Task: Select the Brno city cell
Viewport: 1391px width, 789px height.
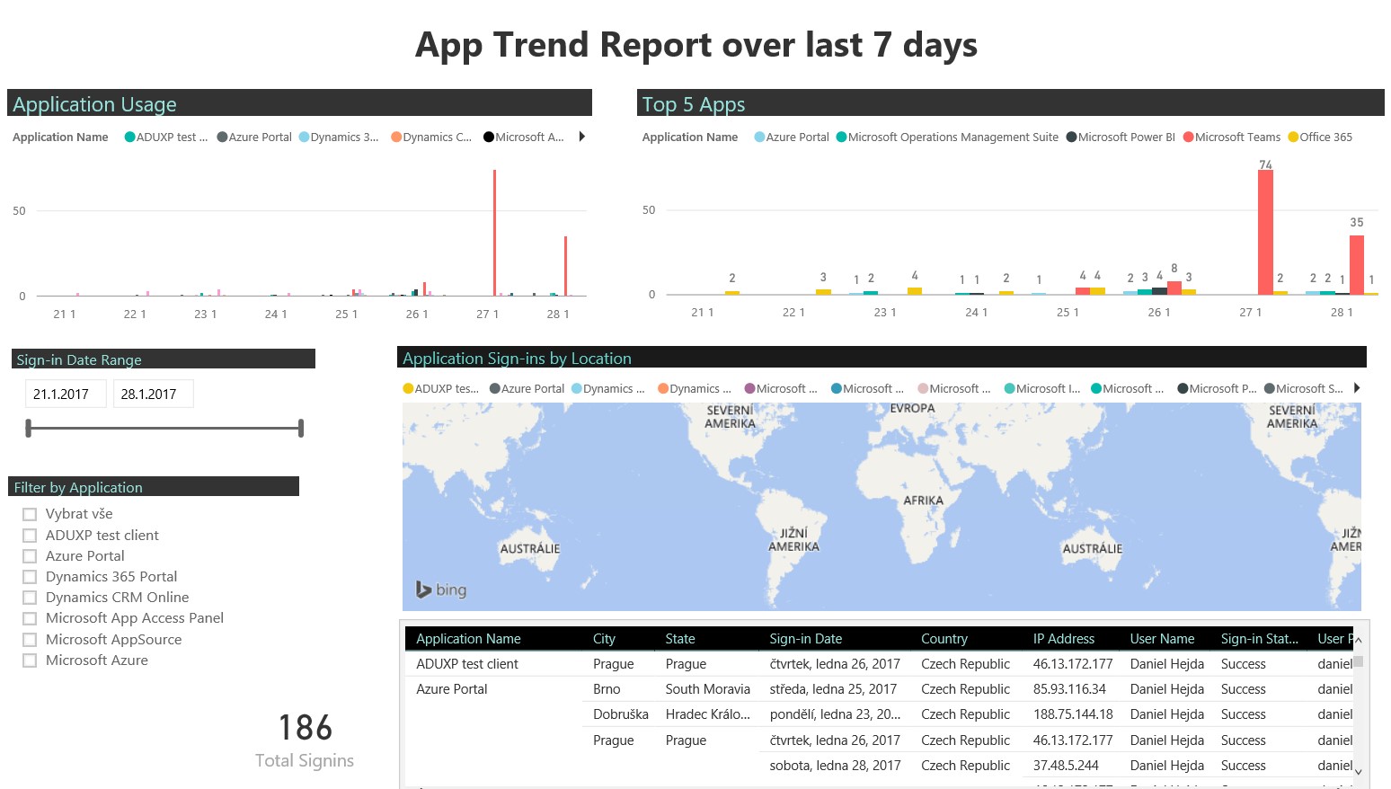Action: (607, 689)
